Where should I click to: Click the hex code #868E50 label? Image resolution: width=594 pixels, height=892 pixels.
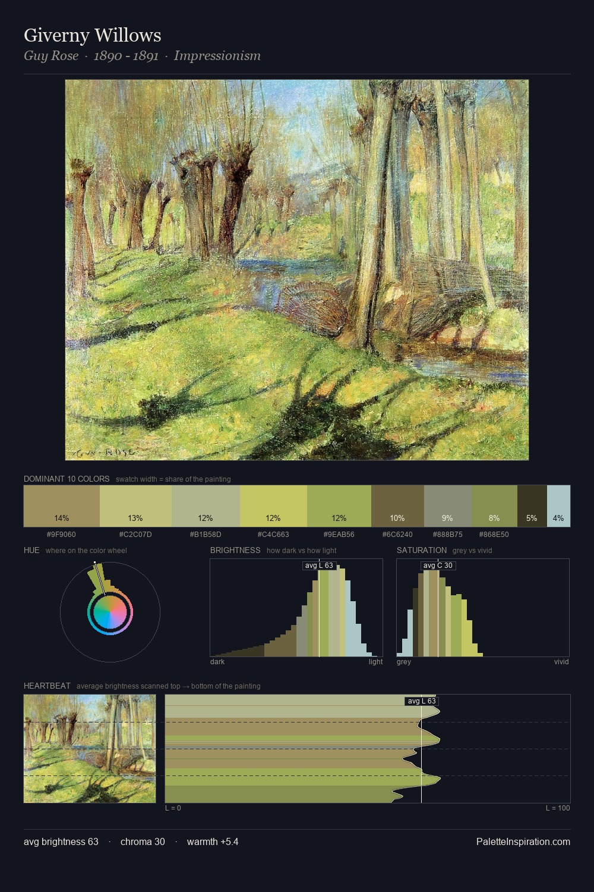[494, 534]
